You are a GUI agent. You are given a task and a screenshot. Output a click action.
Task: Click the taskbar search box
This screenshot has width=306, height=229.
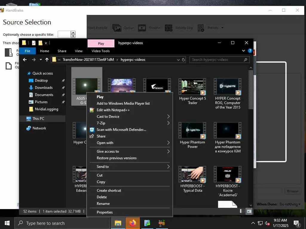pyautogui.click(x=62, y=223)
